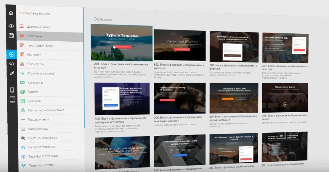Select the Текстовый блок pencil icon
329x172 pixels.
[x=22, y=45]
